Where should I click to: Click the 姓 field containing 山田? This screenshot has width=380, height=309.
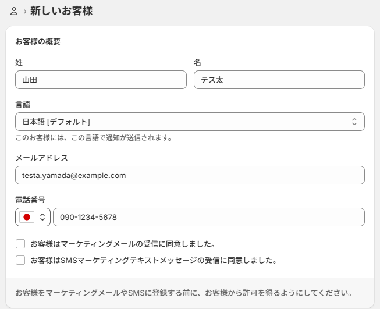pyautogui.click(x=101, y=80)
